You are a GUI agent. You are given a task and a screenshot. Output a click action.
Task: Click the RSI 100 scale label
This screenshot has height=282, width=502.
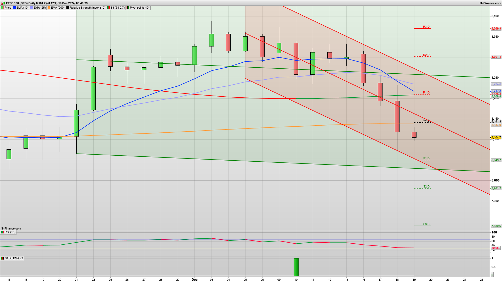pos(494,232)
